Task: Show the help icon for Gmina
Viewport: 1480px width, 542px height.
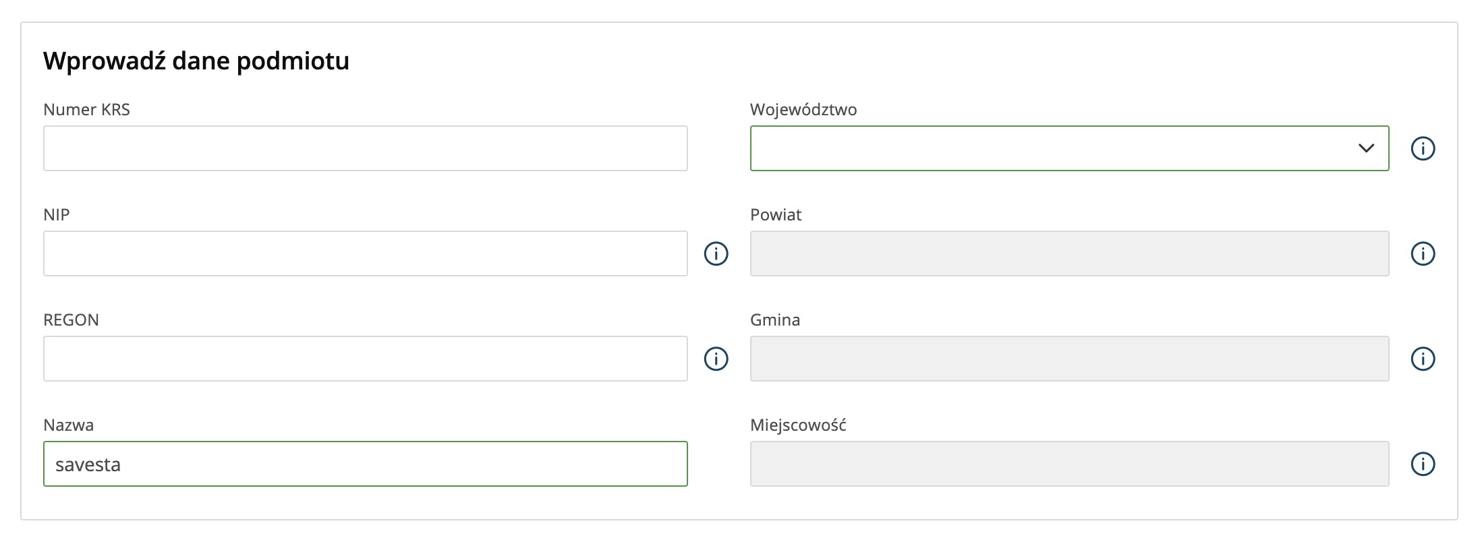Action: (x=1423, y=359)
